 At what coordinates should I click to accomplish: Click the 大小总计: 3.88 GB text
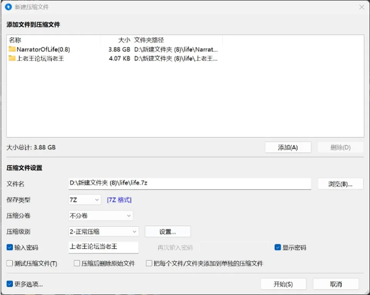pyautogui.click(x=31, y=147)
